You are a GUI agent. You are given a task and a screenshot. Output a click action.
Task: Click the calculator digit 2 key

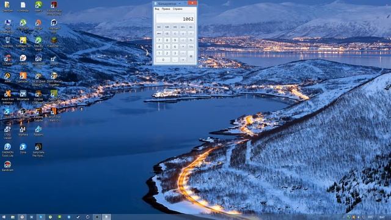pos(167,53)
